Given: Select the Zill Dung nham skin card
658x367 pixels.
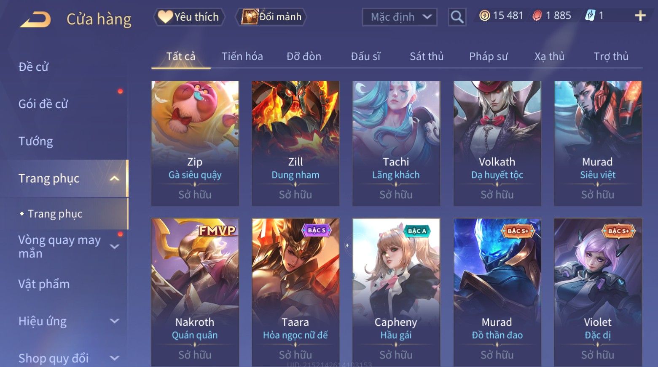Looking at the screenshot, I should pos(295,143).
